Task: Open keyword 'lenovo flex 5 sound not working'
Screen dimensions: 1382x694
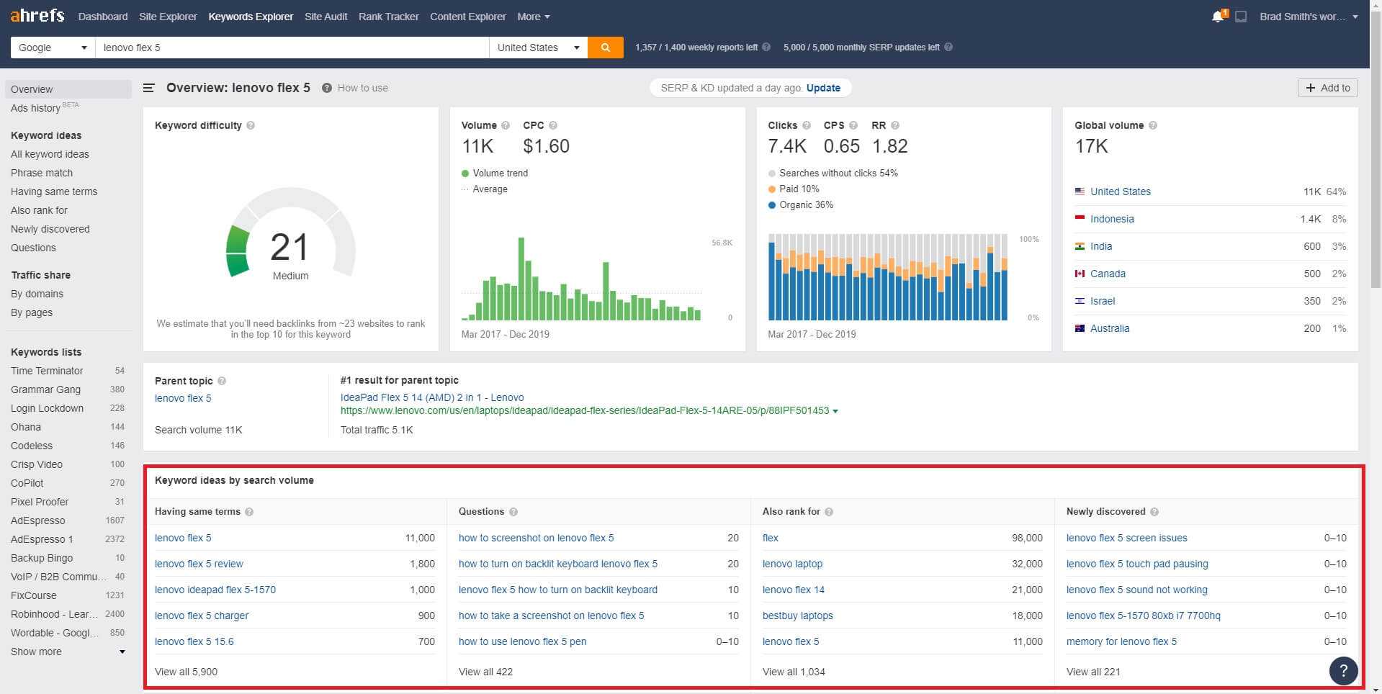Action: pos(1136,590)
